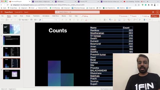Viewport: 160px width, 90px height.
Task: Open the ribbon's More options ellipsis
Action: (x=150, y=20)
